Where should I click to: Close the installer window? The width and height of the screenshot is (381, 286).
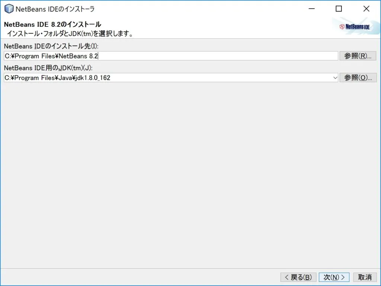pyautogui.click(x=366, y=9)
